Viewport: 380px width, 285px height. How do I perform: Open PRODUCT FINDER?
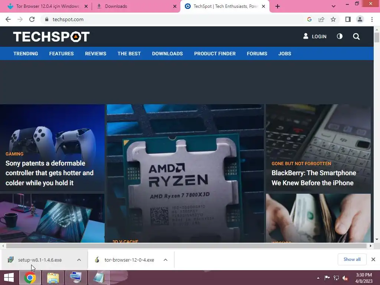(215, 53)
